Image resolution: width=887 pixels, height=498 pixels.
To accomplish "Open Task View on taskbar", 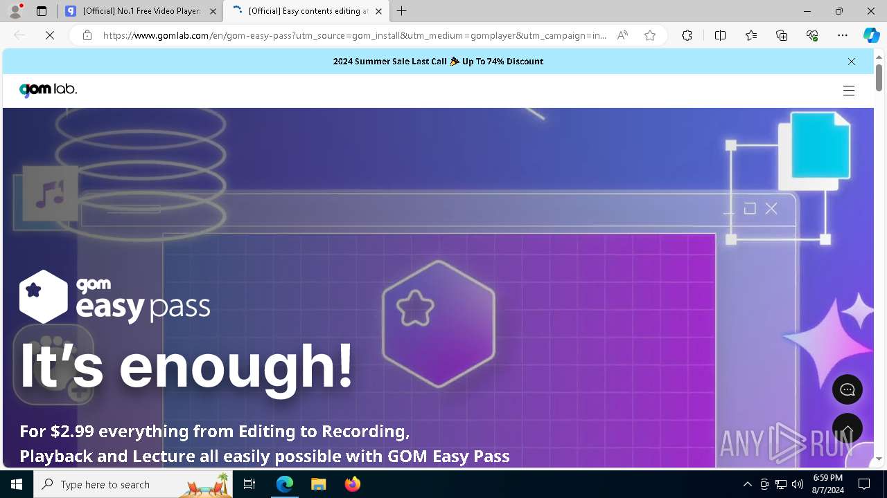I will pyautogui.click(x=250, y=484).
